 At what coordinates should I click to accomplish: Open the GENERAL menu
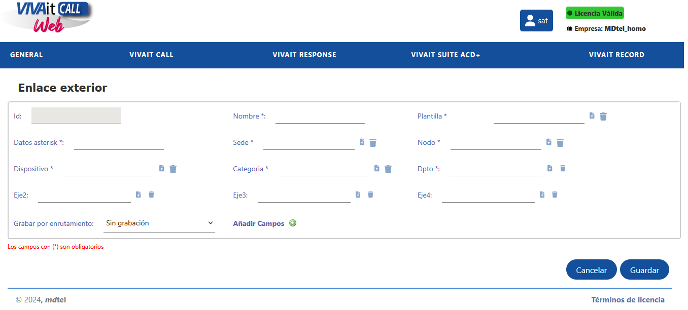click(26, 55)
